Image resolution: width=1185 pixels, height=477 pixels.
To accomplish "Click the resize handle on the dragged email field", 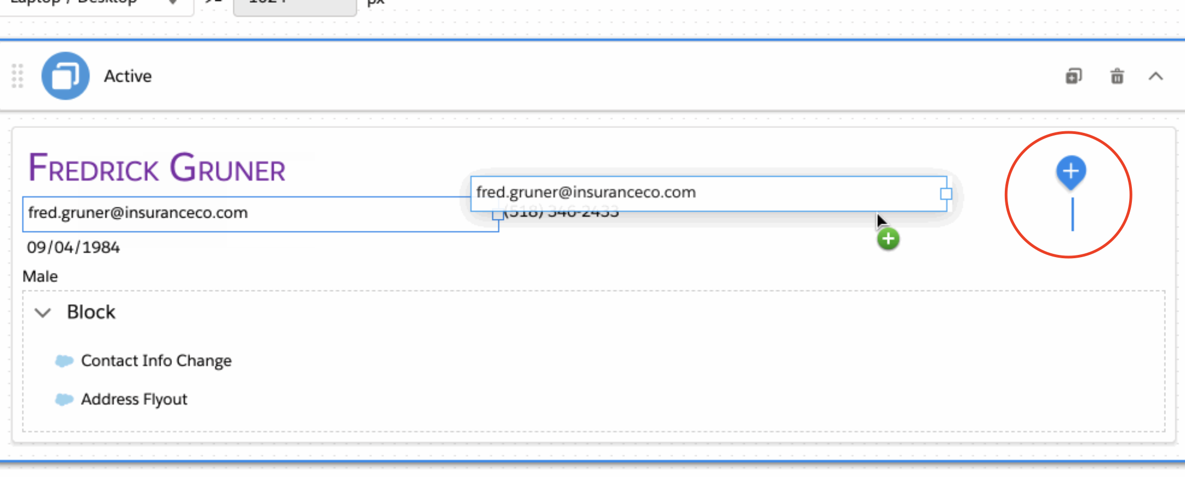I will tap(946, 194).
